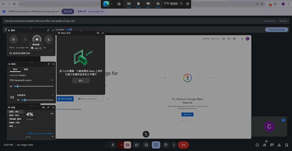292x151 pixels.
Task: Open Performance widget options icon
Action: 43,108
